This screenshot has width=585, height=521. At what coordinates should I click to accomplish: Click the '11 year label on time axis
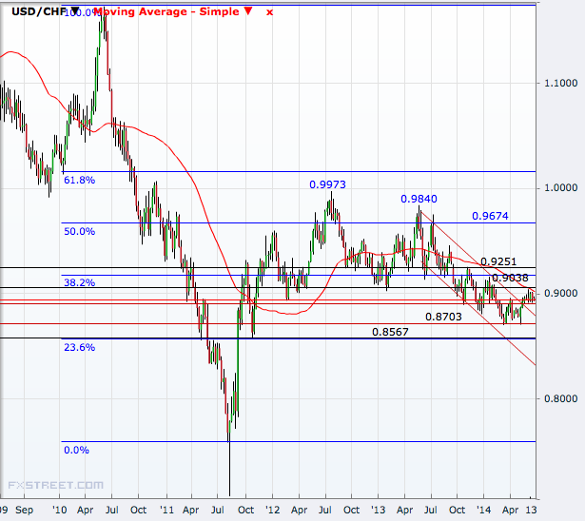[x=166, y=510]
